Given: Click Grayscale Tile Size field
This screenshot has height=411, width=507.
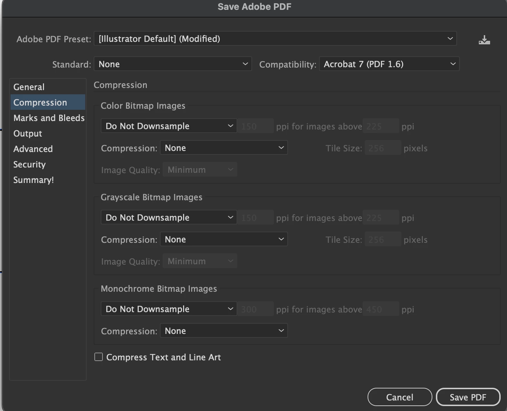Looking at the screenshot, I should coord(383,239).
